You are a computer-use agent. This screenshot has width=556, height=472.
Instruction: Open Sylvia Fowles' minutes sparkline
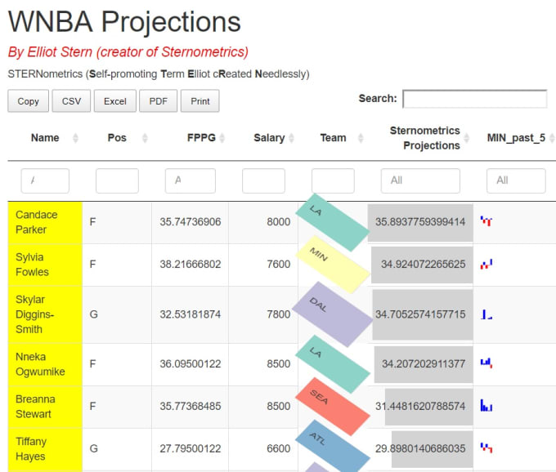pos(486,264)
